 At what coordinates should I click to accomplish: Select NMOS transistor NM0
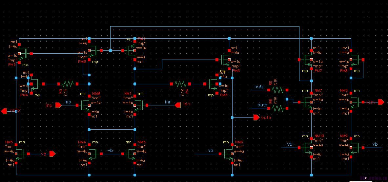pos(87,105)
